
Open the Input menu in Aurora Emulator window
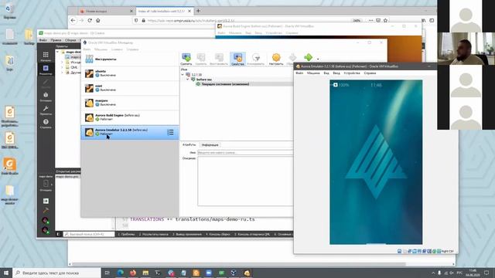tap(336, 73)
